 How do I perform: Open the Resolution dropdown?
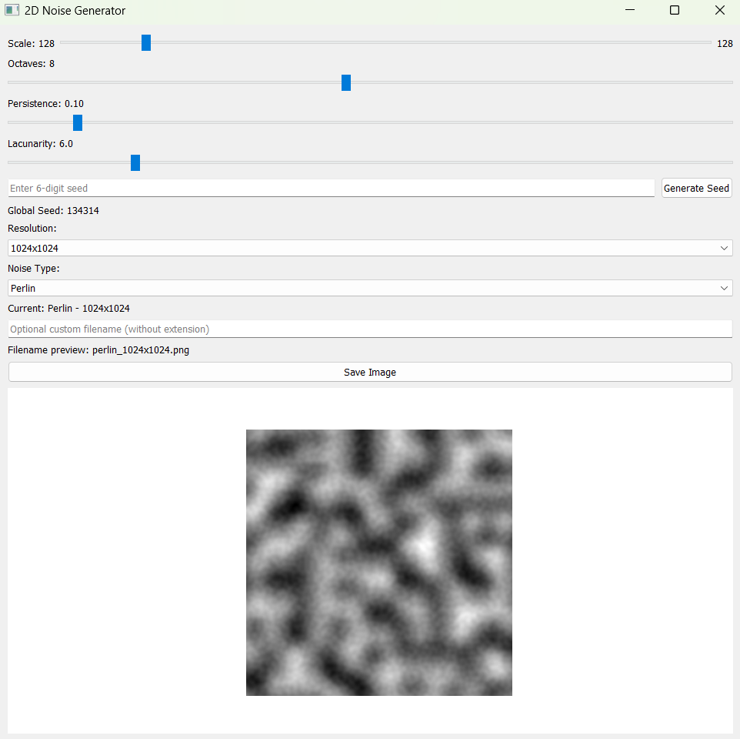tap(369, 247)
